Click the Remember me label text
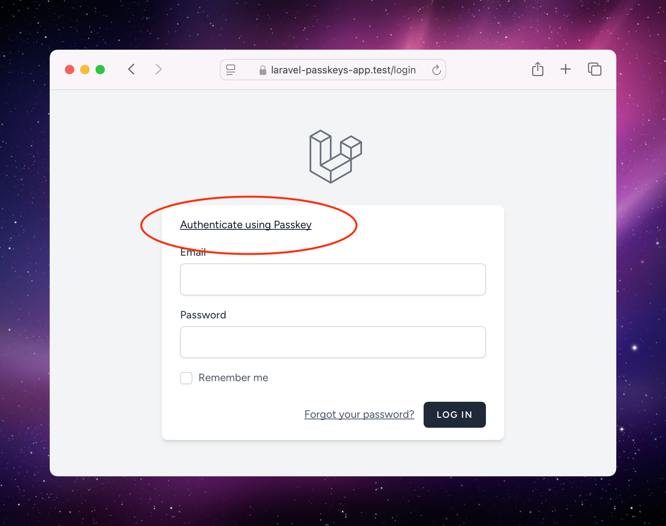Screen dimensions: 666x526 click(x=233, y=378)
